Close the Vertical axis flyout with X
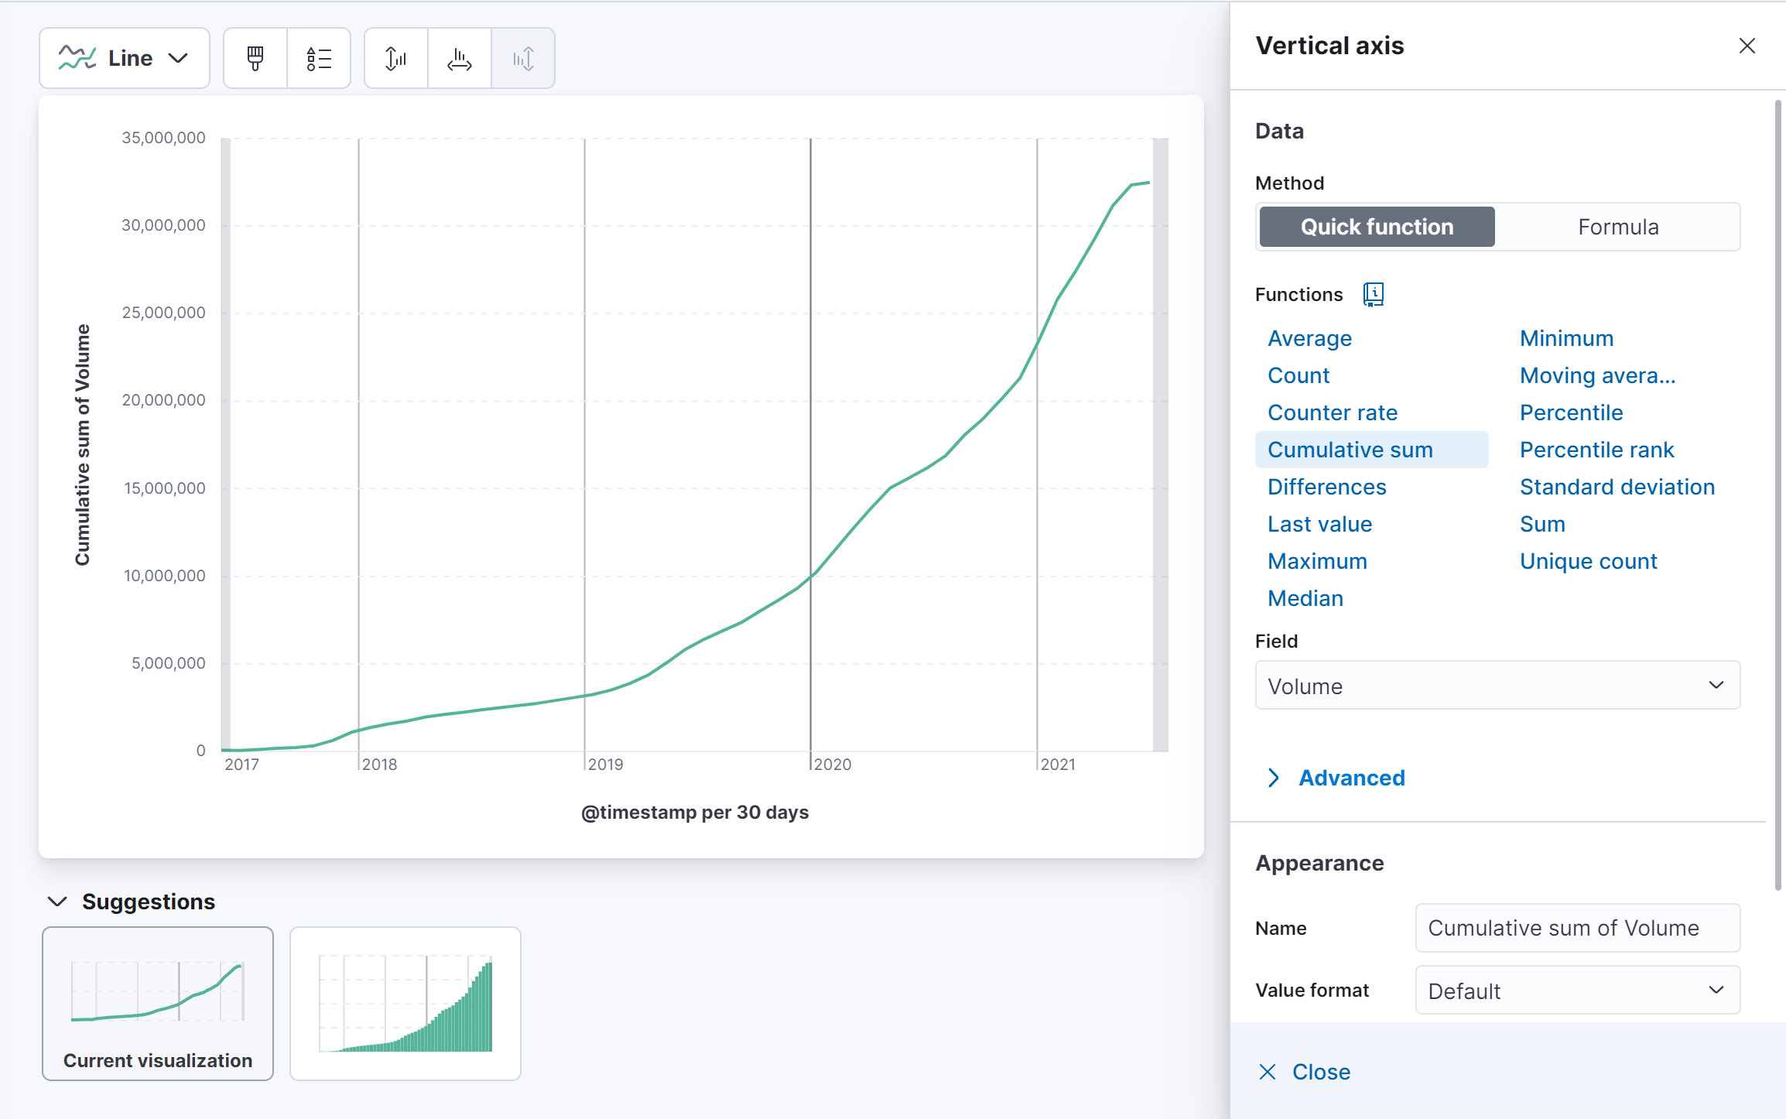This screenshot has width=1786, height=1119. tap(1747, 46)
